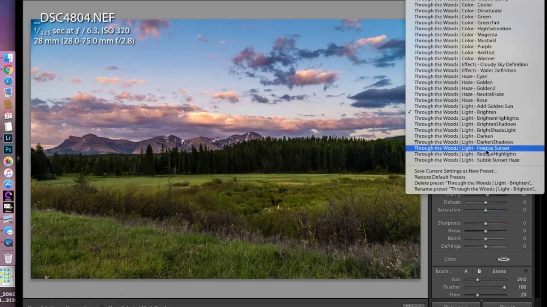
Task: Apply preset Color - GreenTint
Action: pyautogui.click(x=474, y=23)
